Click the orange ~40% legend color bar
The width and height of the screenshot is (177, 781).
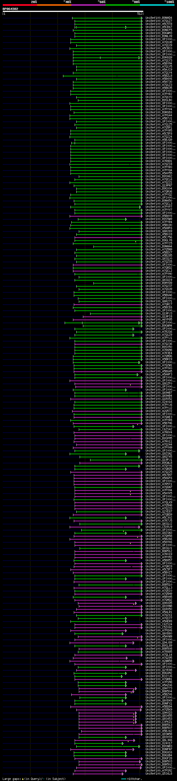coord(54,5)
